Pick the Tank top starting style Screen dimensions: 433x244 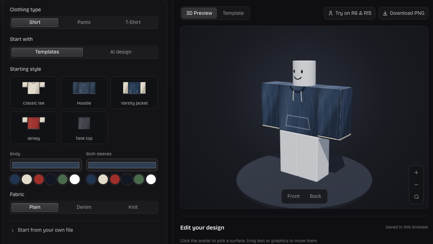coord(84,128)
